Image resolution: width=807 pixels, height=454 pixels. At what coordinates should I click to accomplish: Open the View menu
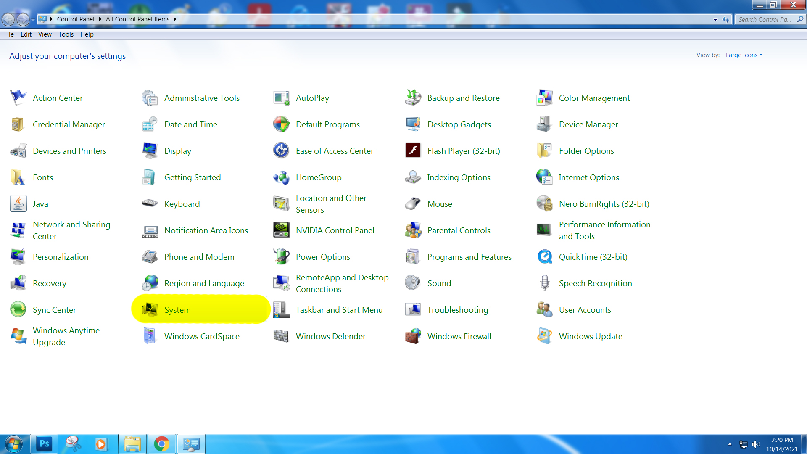click(x=45, y=34)
